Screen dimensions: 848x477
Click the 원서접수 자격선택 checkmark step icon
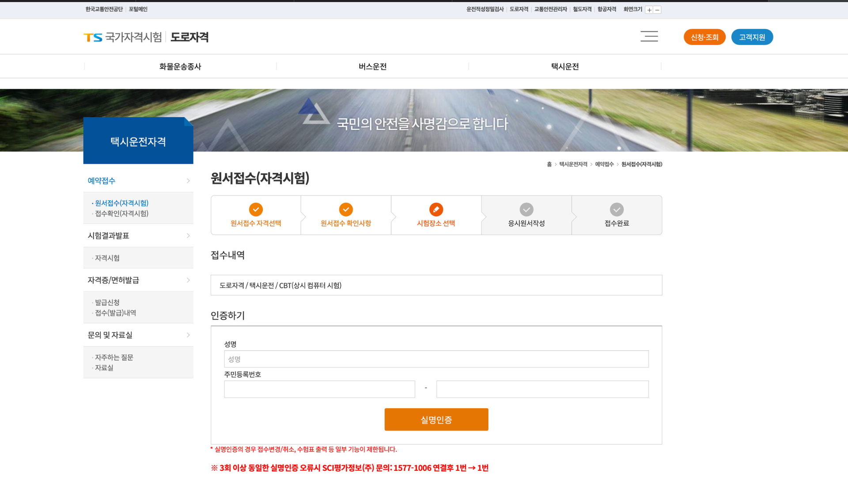[255, 209]
